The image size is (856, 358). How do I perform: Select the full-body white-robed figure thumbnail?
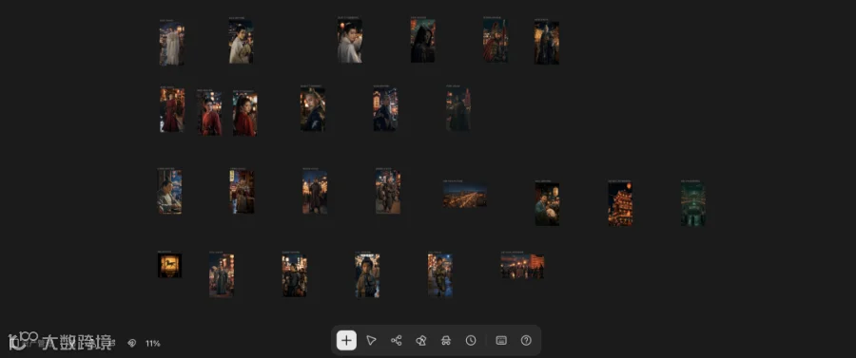[x=171, y=44]
